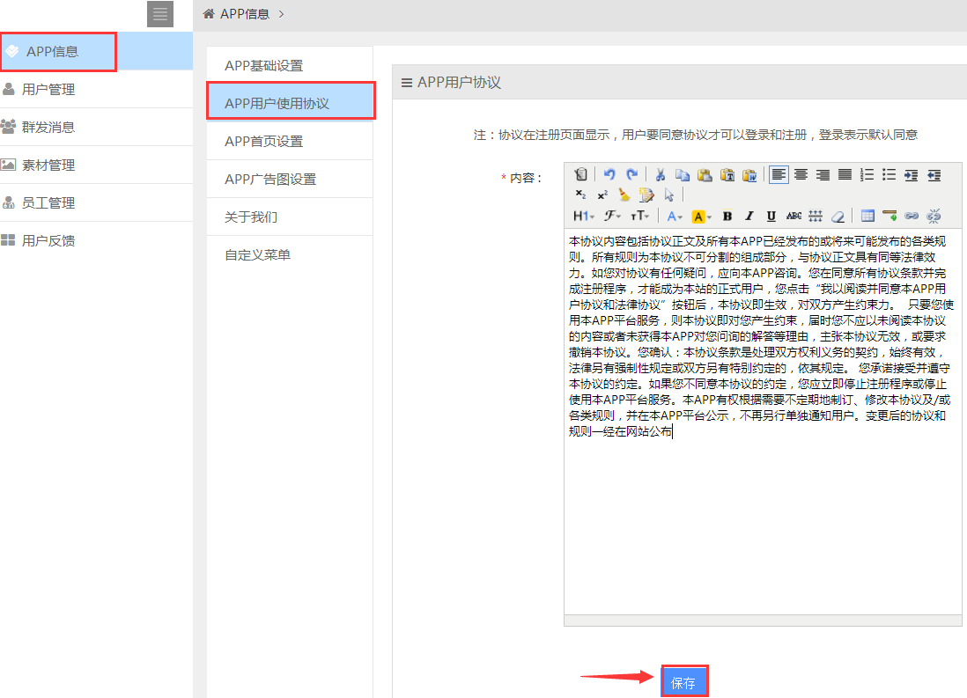967x698 pixels.
Task: Open 用户管理 in the left sidebar
Action: [x=96, y=90]
